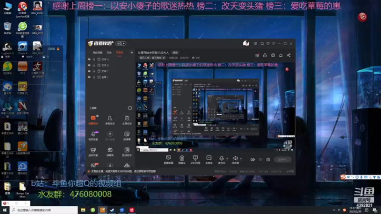Open 房管助手 in the toolbox
The image size is (381, 214).
[x=110, y=120]
